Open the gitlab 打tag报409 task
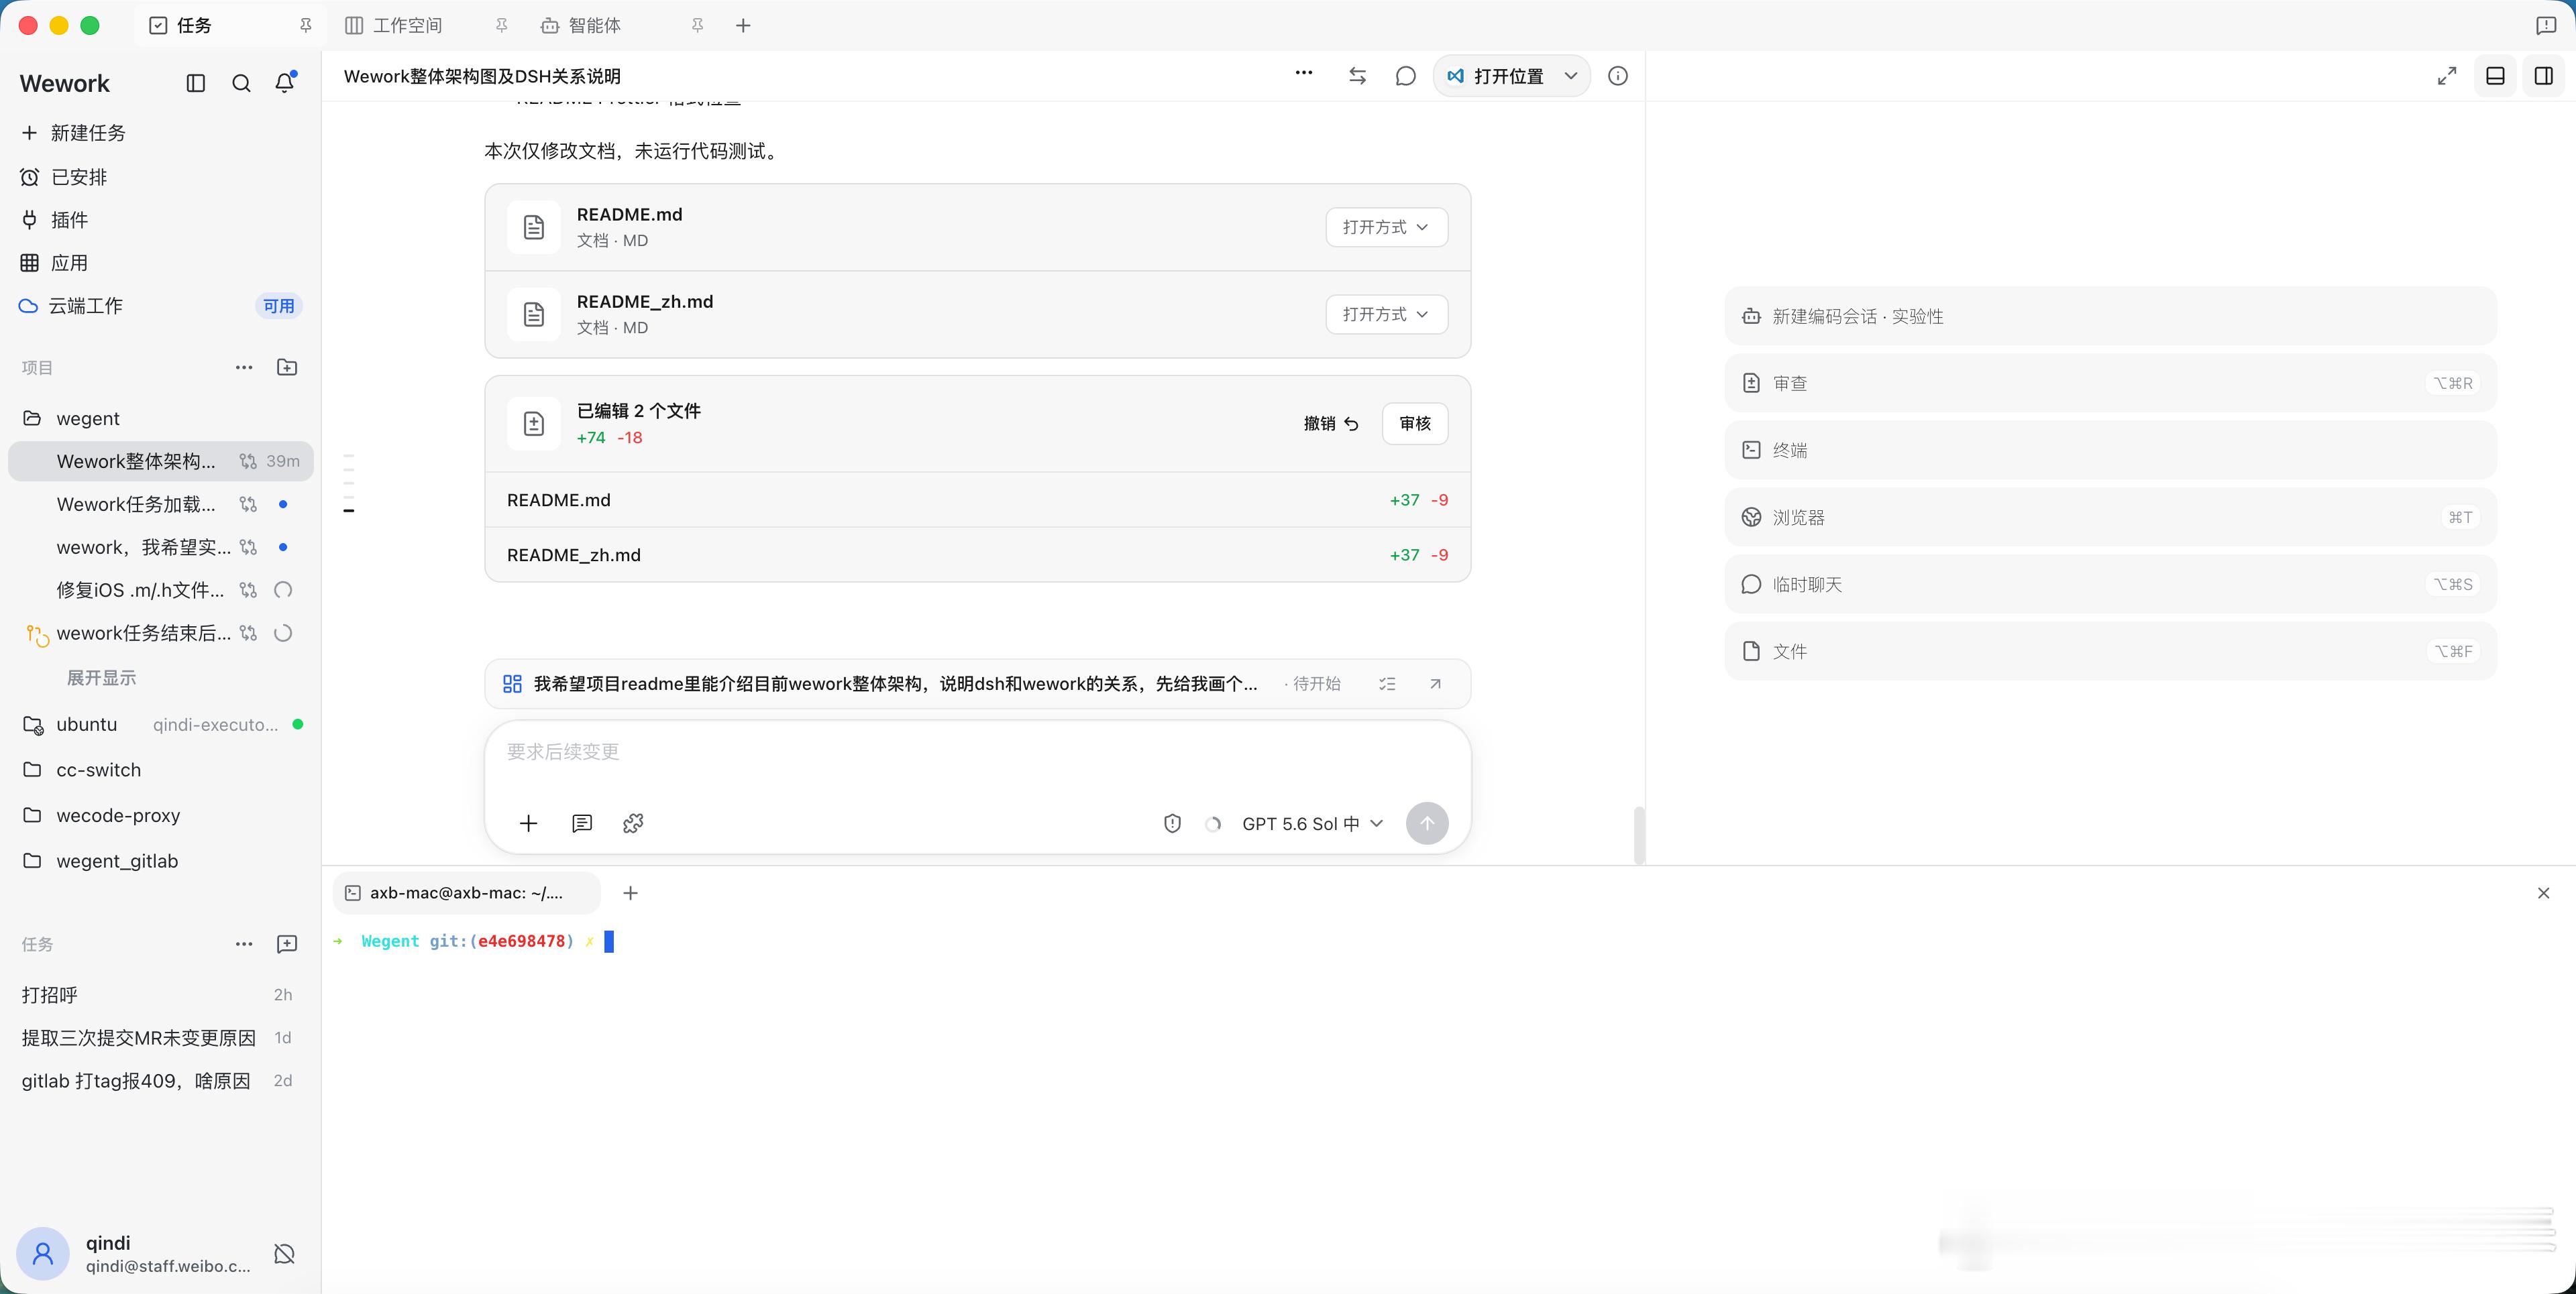The width and height of the screenshot is (2576, 1294). 160,1081
